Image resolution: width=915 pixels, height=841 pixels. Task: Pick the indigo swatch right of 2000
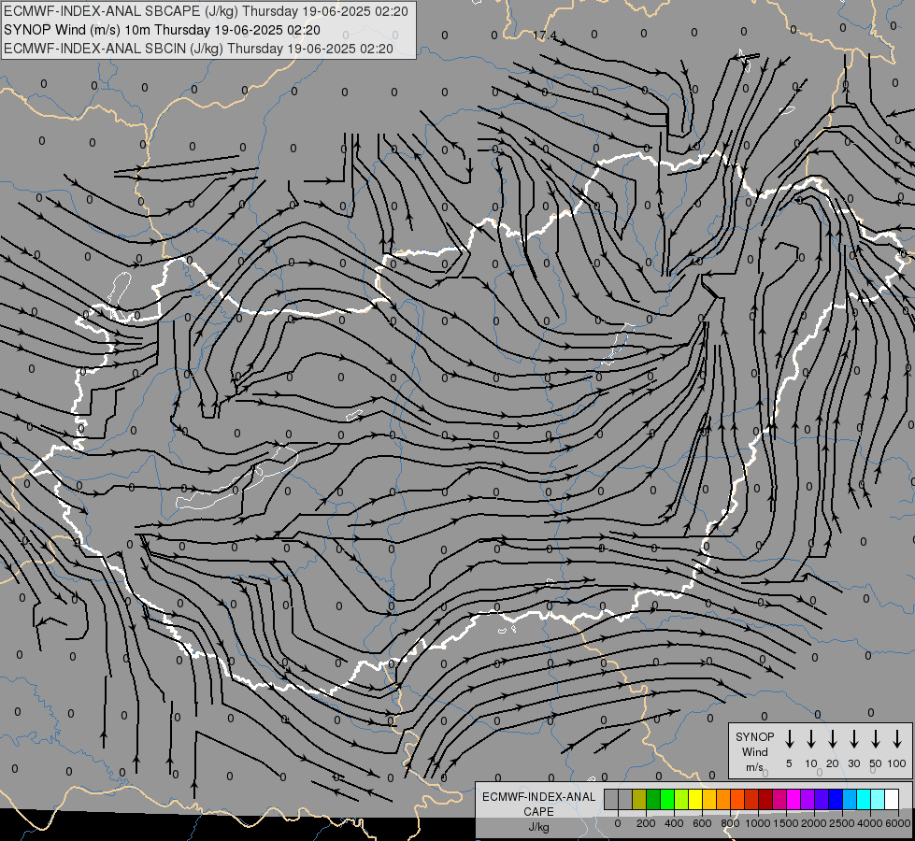click(x=821, y=799)
